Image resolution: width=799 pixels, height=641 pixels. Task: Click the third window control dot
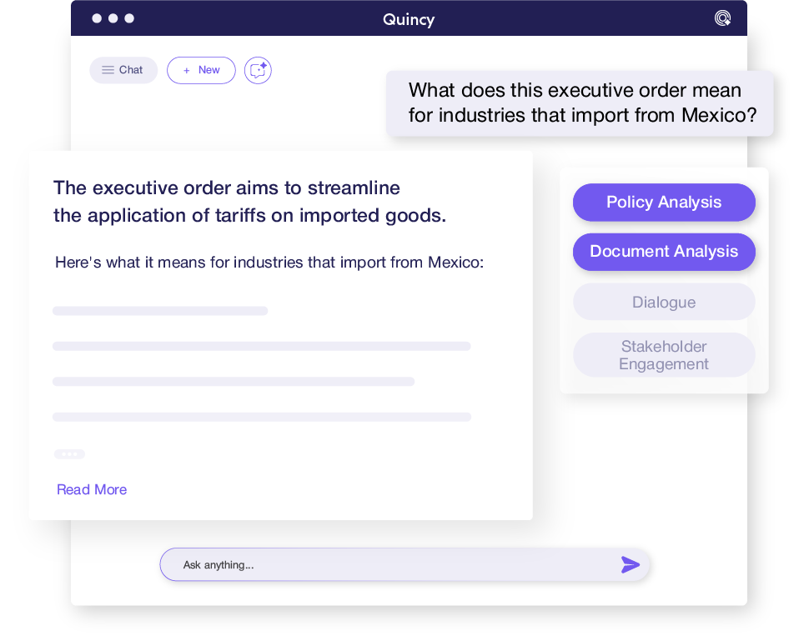point(129,18)
